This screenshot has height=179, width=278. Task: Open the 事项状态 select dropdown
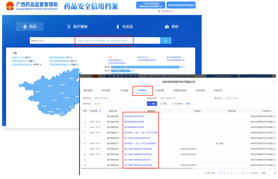(118, 104)
